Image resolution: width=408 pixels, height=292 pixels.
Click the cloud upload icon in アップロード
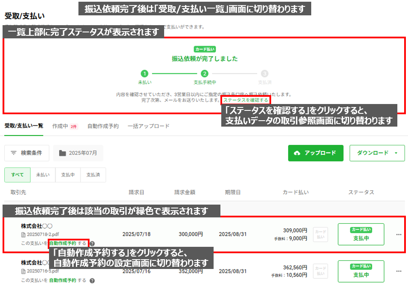pyautogui.click(x=297, y=153)
